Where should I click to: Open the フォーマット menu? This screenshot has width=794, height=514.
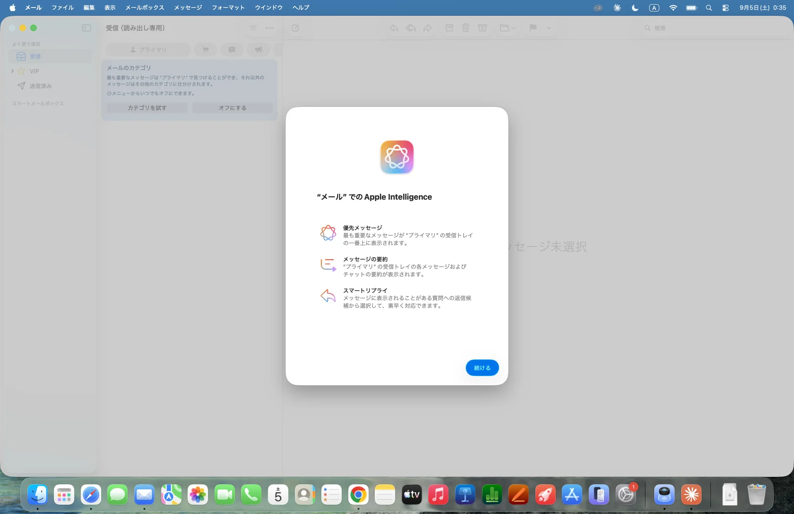[228, 7]
